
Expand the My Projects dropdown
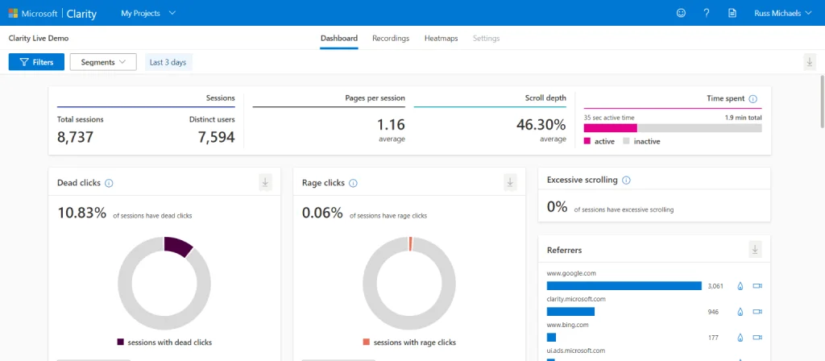coord(148,13)
